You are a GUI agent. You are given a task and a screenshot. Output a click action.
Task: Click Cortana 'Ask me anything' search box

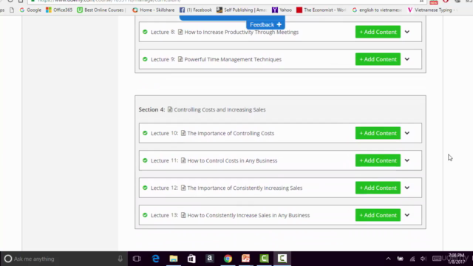tap(64, 259)
